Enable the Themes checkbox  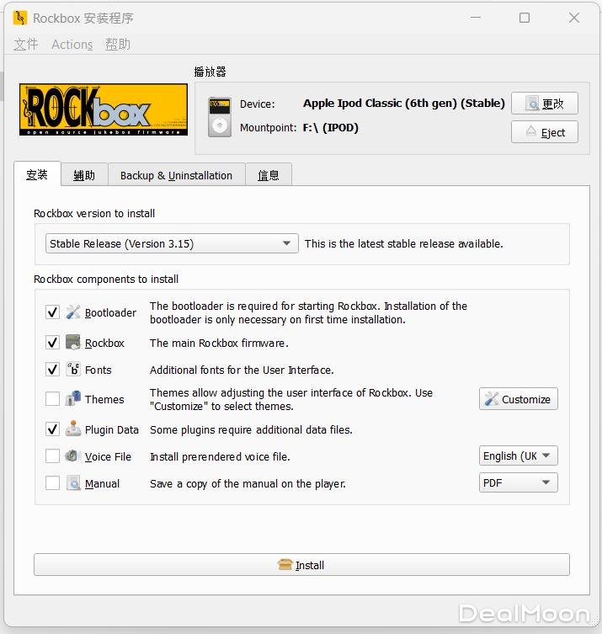[52, 399]
